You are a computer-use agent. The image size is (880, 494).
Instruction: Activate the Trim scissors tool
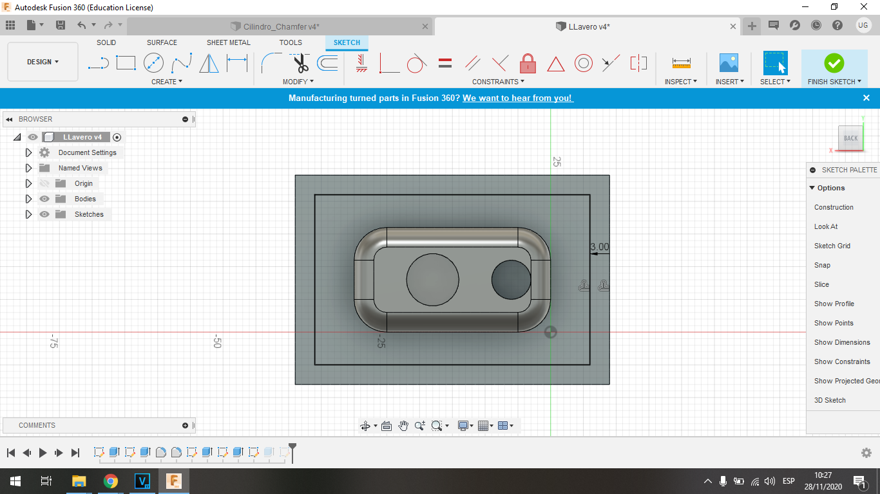pos(300,63)
